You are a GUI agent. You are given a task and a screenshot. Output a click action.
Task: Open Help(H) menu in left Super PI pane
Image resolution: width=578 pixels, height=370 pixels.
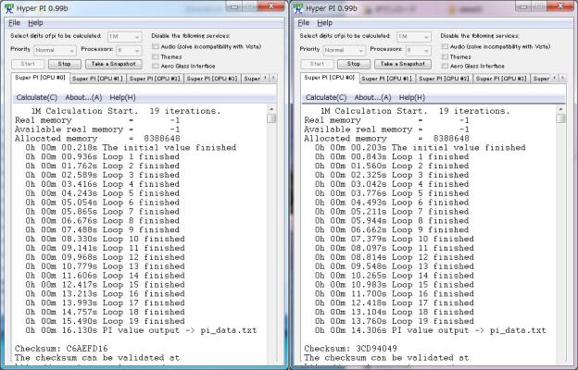coord(123,97)
